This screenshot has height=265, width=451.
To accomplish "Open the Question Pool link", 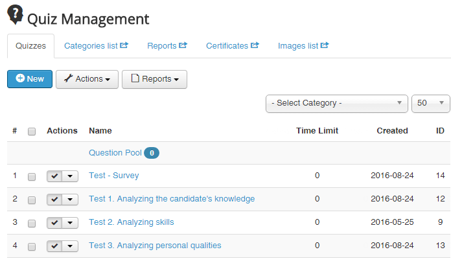I will (x=115, y=153).
